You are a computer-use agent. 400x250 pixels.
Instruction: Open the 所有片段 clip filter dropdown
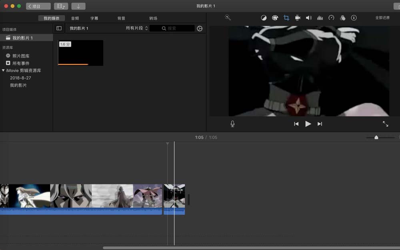click(x=136, y=28)
